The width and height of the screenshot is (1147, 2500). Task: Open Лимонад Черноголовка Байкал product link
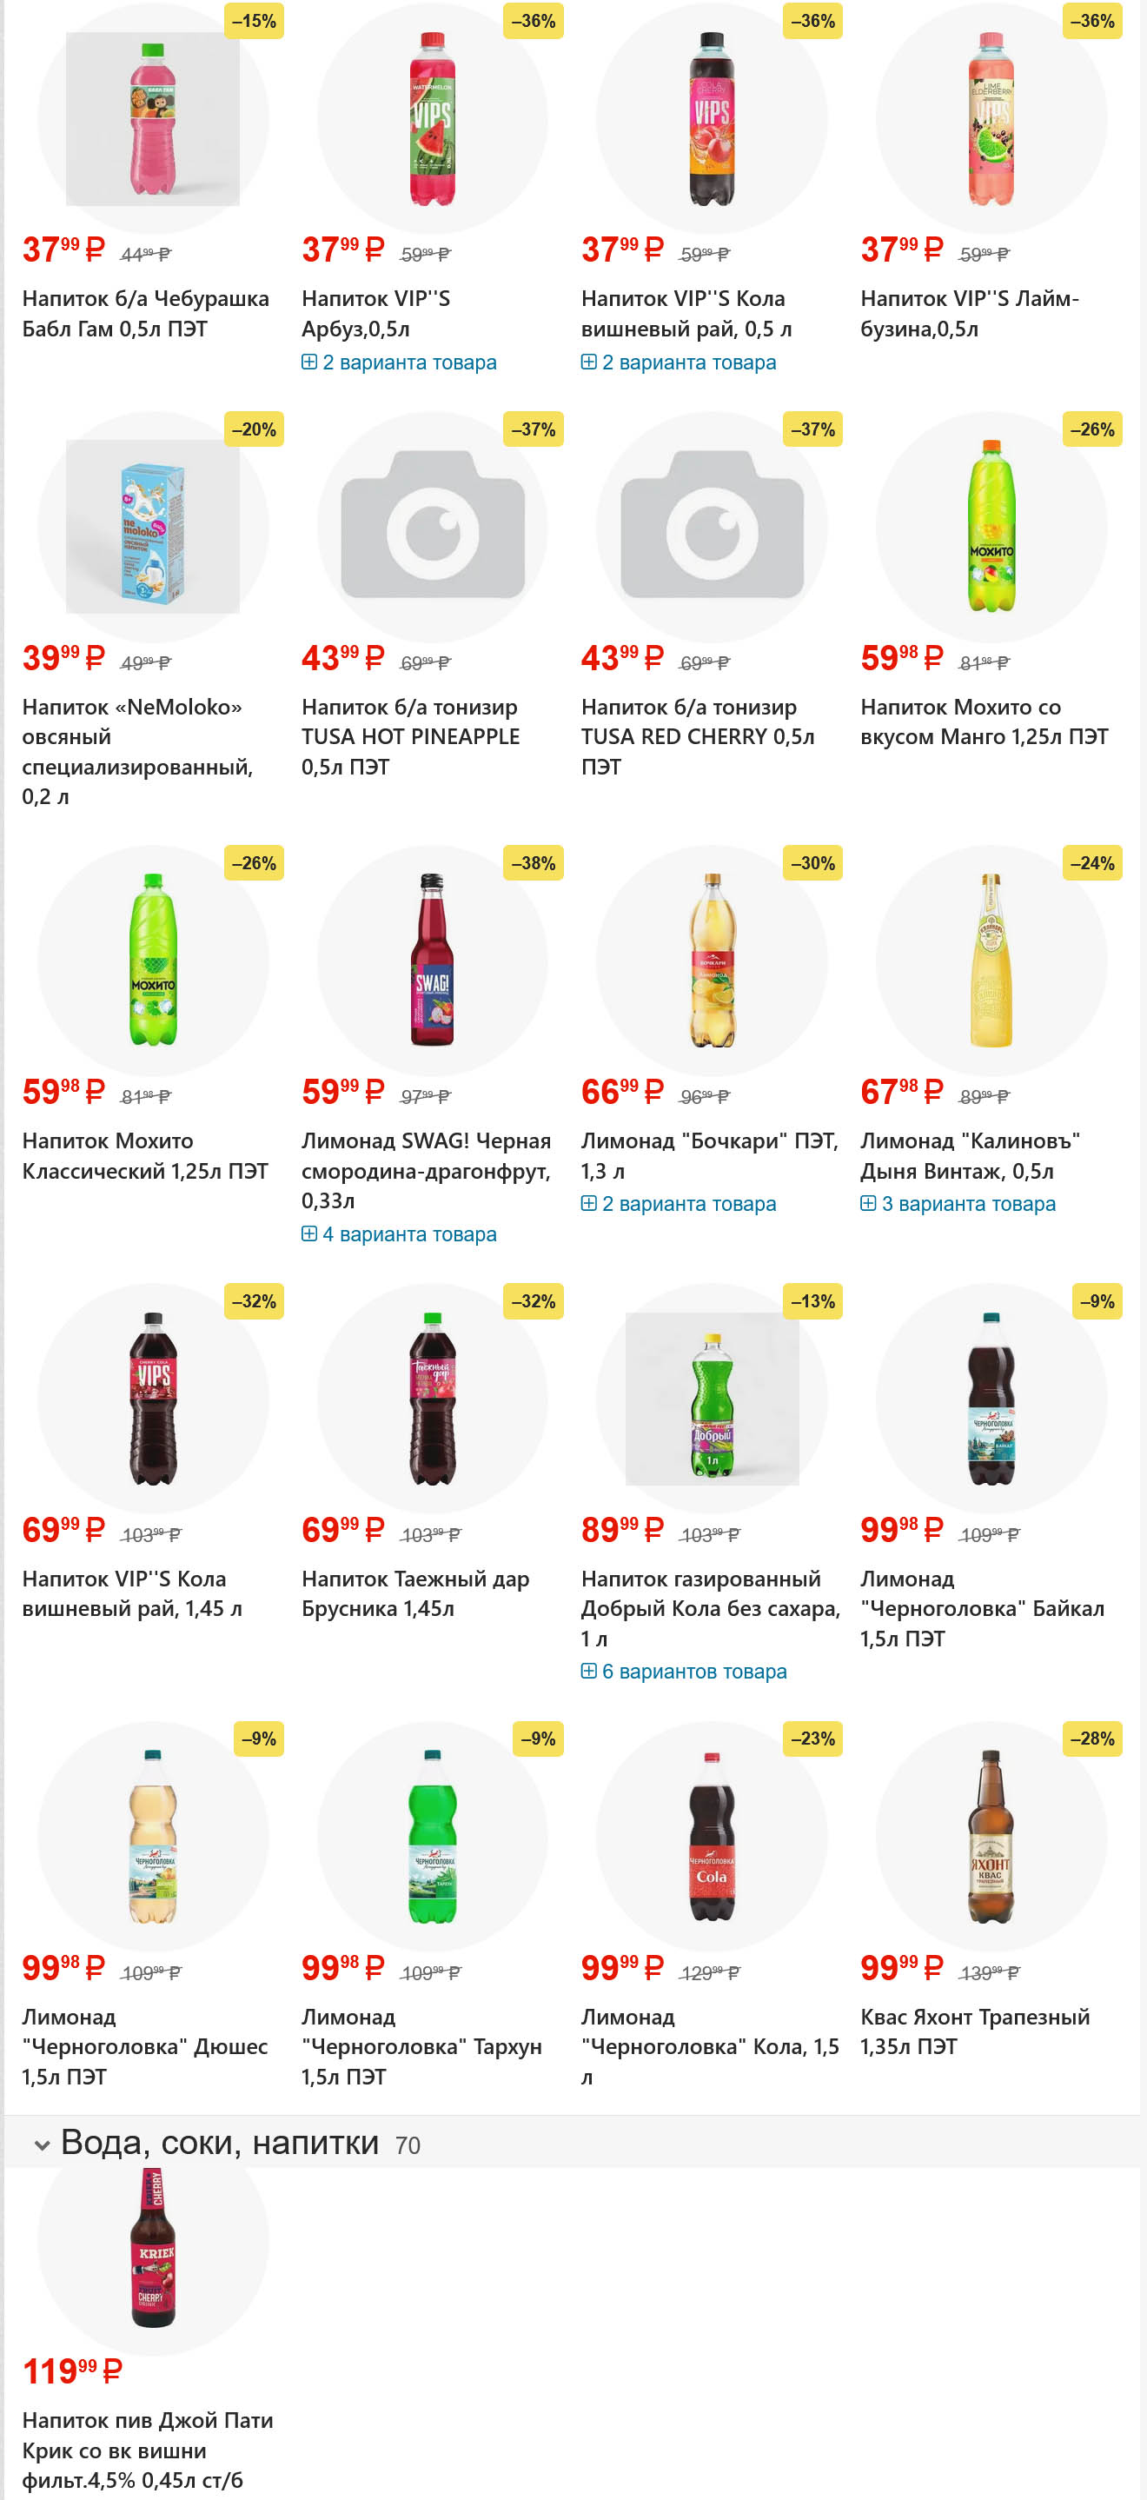[x=981, y=1608]
